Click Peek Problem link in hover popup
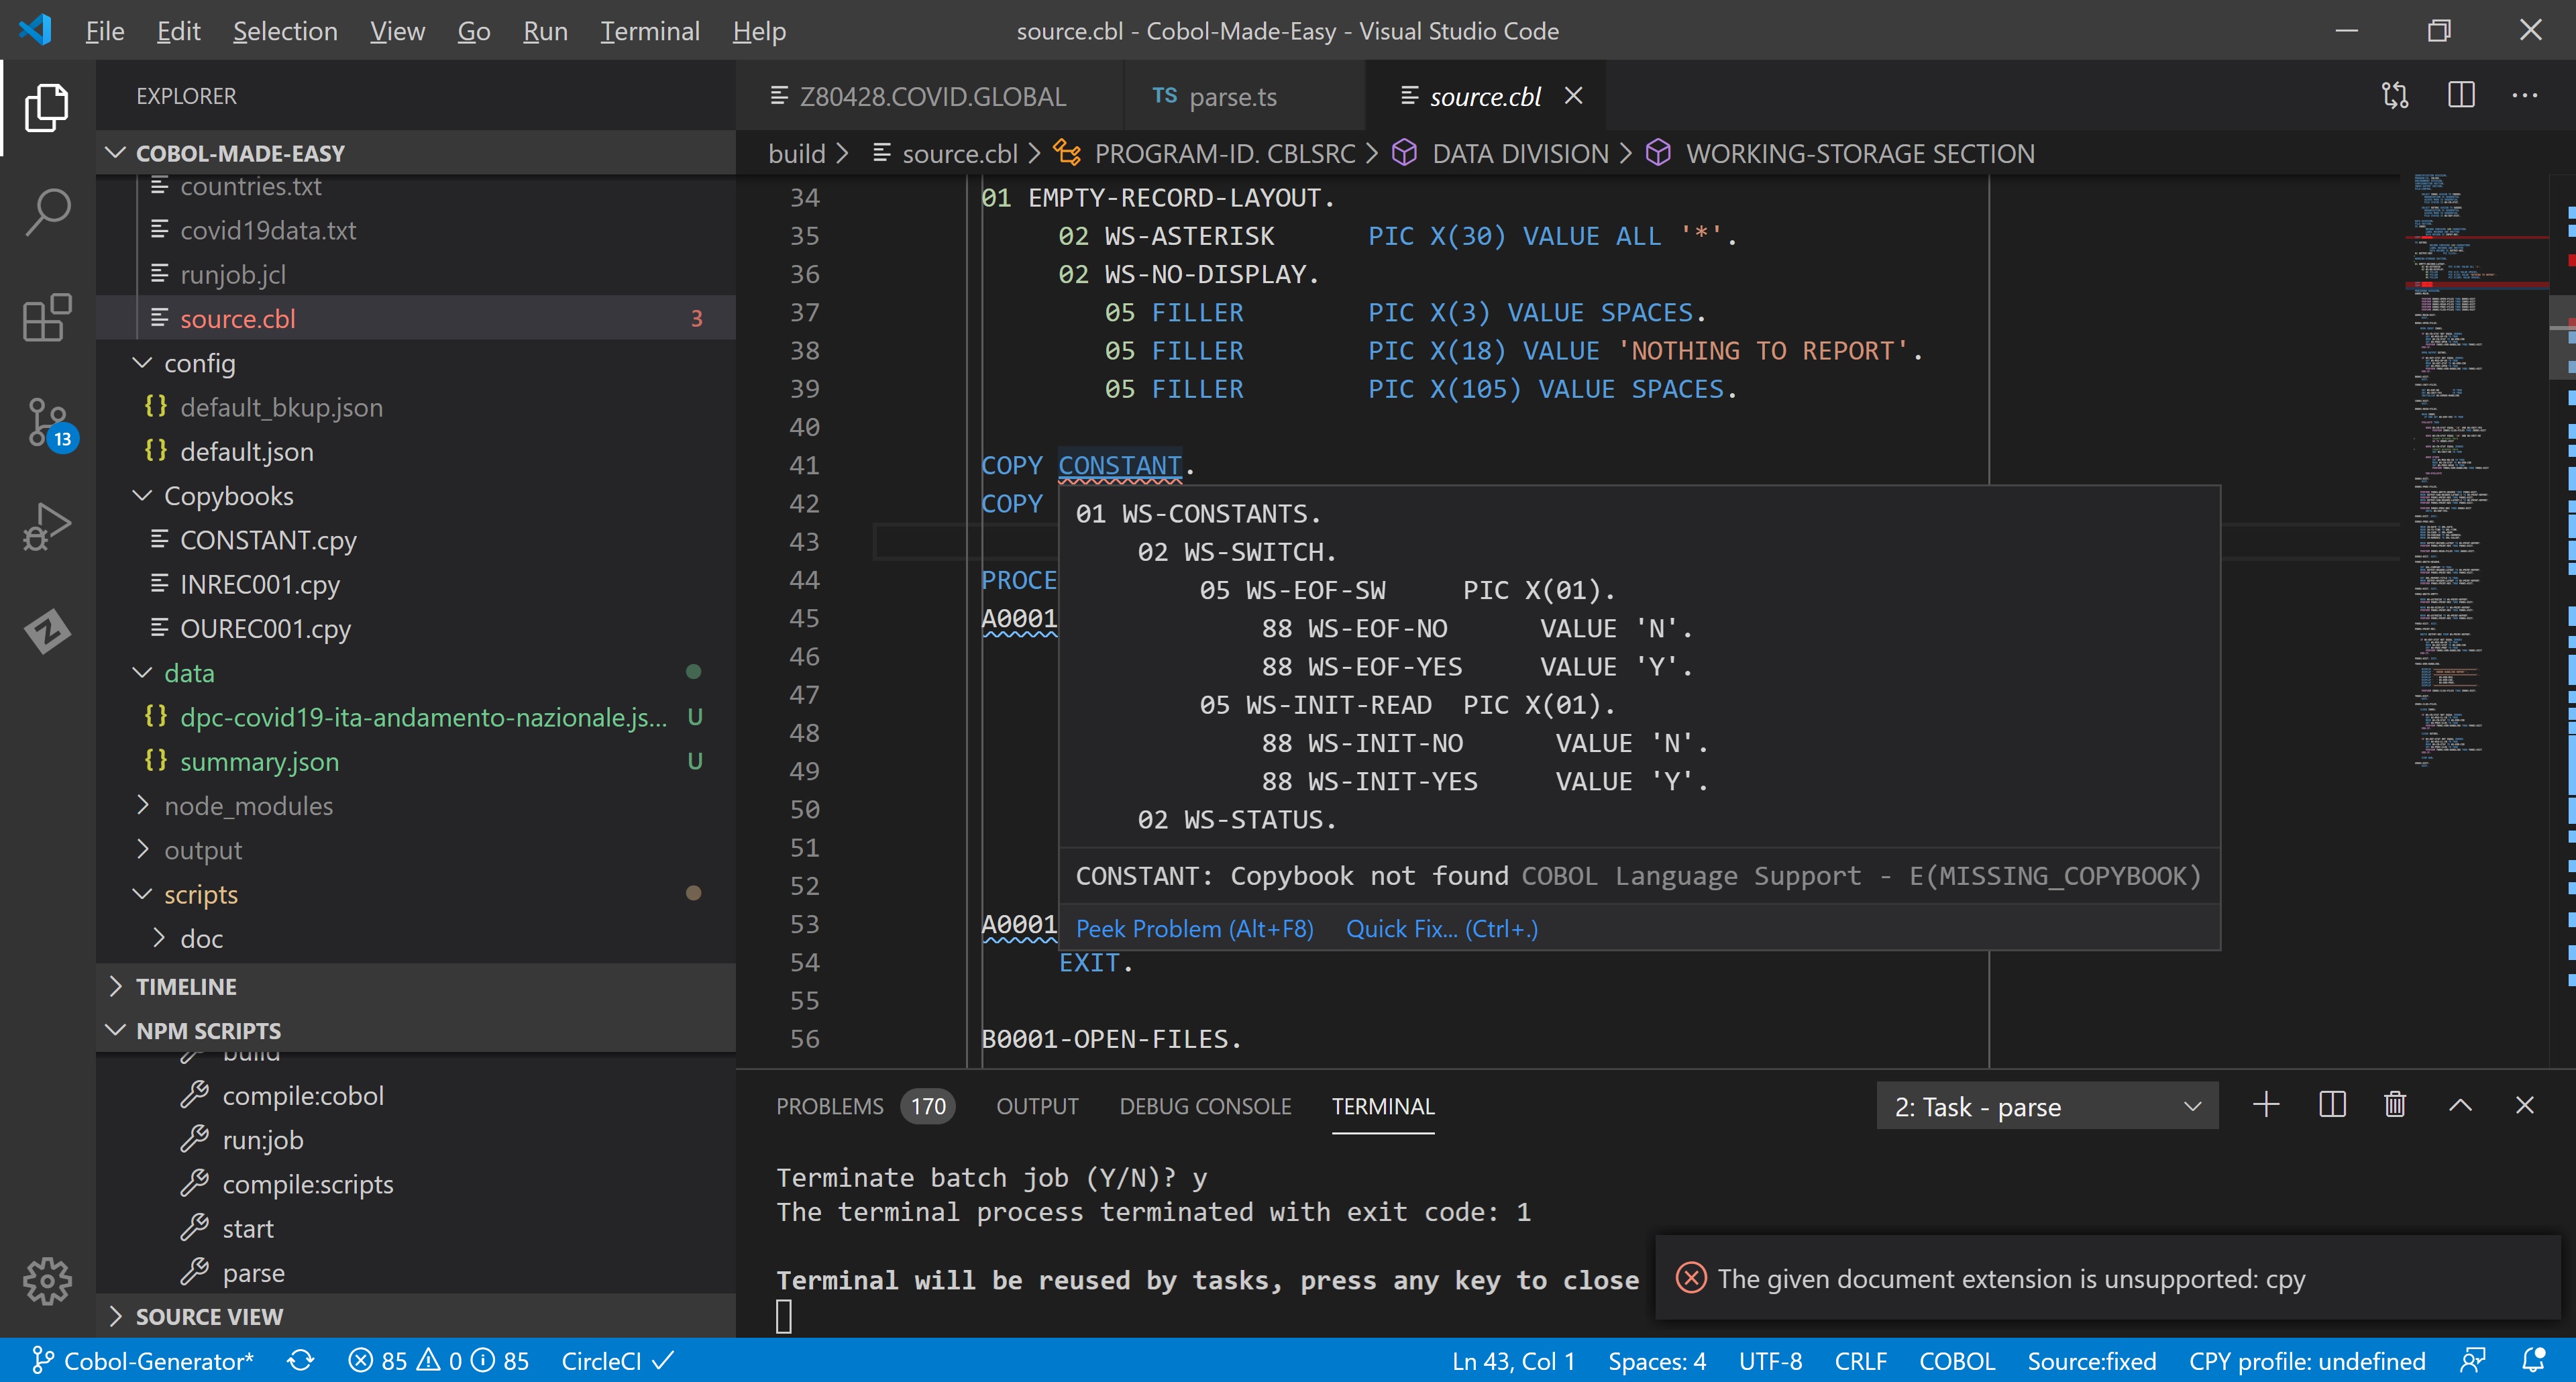This screenshot has width=2576, height=1382. coord(1194,929)
